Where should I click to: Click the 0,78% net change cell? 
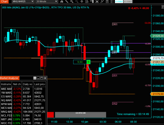(x=17, y=116)
